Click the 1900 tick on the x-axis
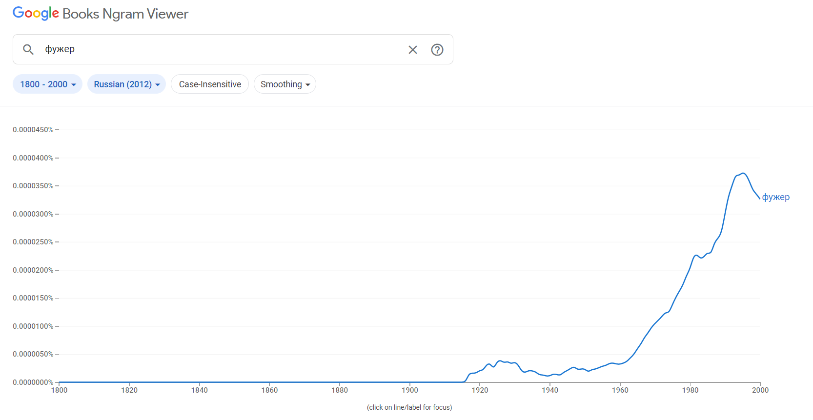The width and height of the screenshot is (813, 420). point(410,390)
